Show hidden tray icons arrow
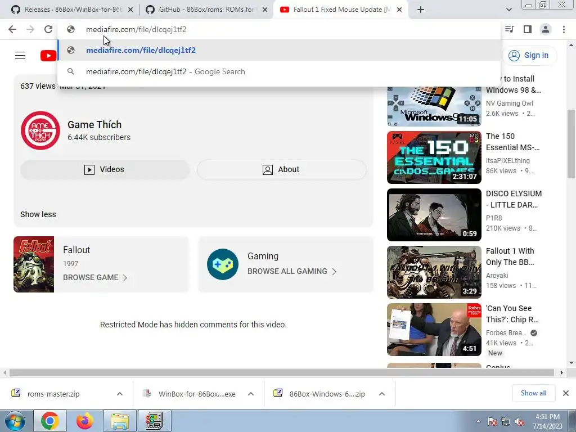The width and height of the screenshot is (576, 432). [478, 421]
